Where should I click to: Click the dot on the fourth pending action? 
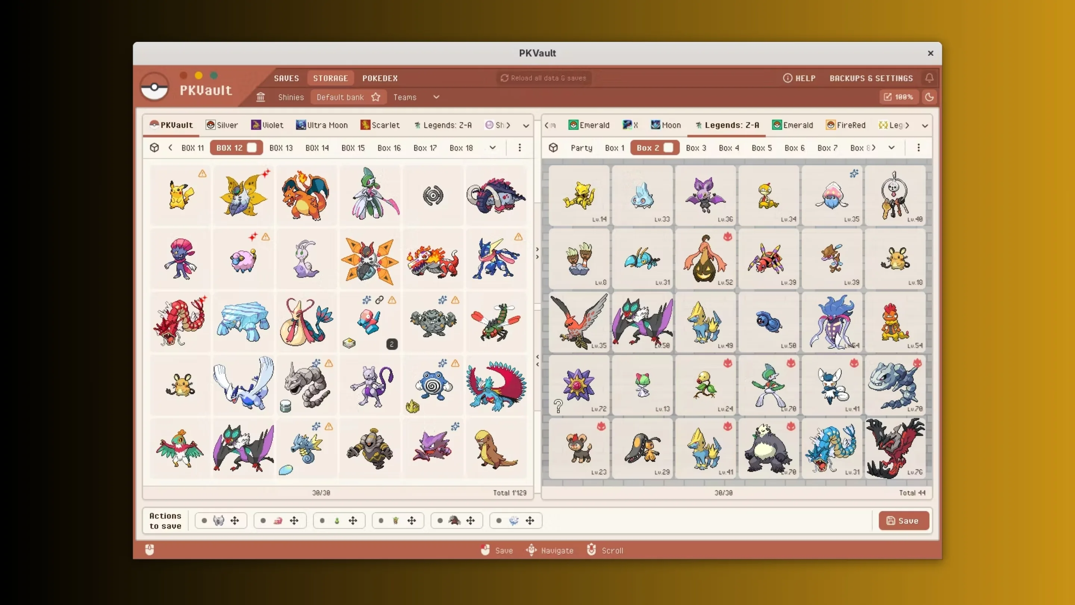[381, 520]
